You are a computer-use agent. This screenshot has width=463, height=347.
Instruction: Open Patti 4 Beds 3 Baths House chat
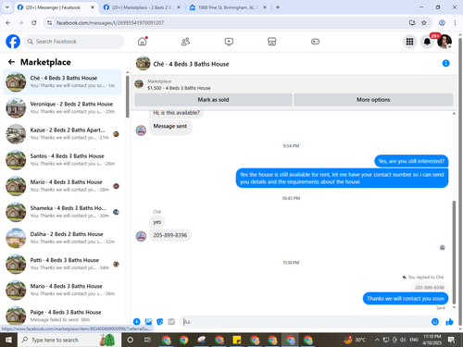pyautogui.click(x=62, y=264)
